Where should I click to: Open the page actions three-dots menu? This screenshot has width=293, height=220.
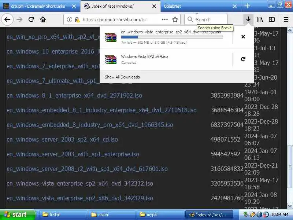point(164,19)
